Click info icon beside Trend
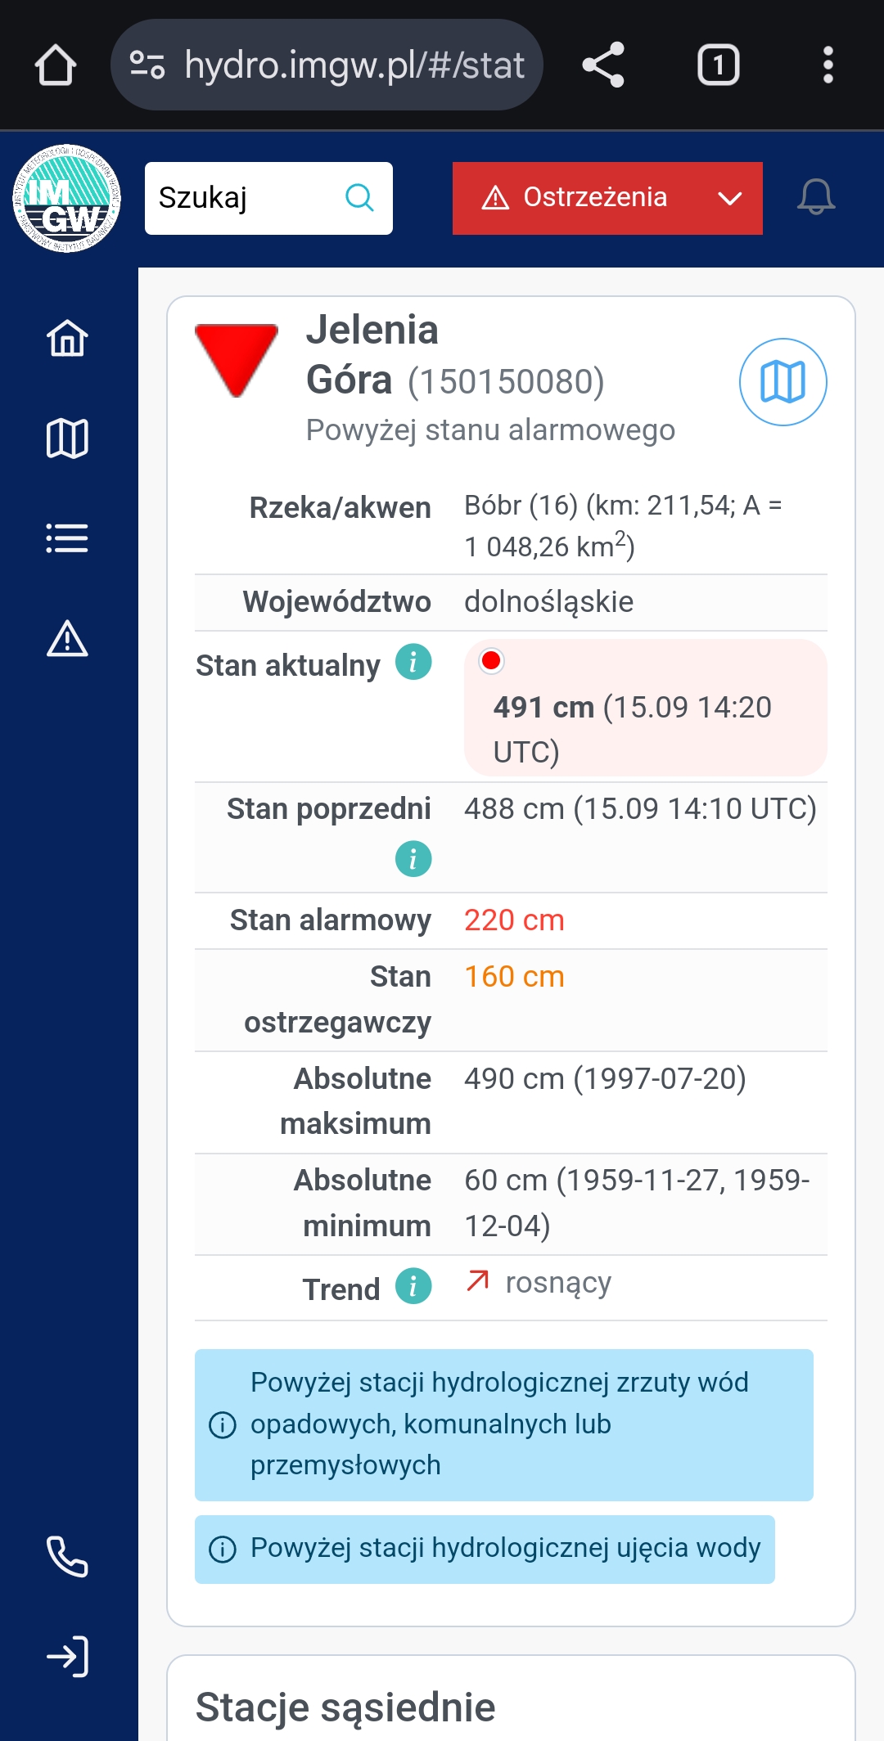 (413, 1286)
